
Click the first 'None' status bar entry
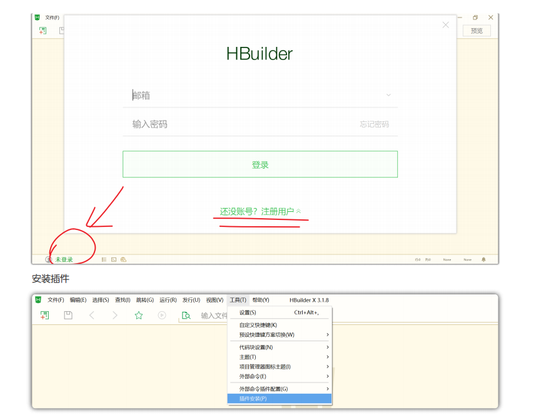pos(447,260)
